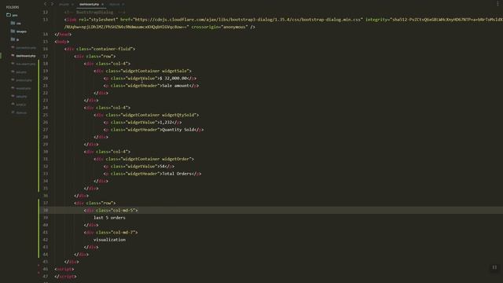Screen dimensions: 503x283
Task: Click line number 37 in the gutter
Action: [46, 203]
